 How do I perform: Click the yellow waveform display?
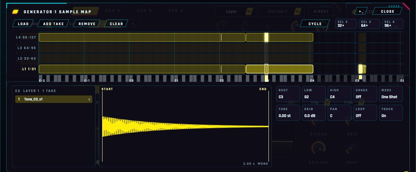point(185,126)
